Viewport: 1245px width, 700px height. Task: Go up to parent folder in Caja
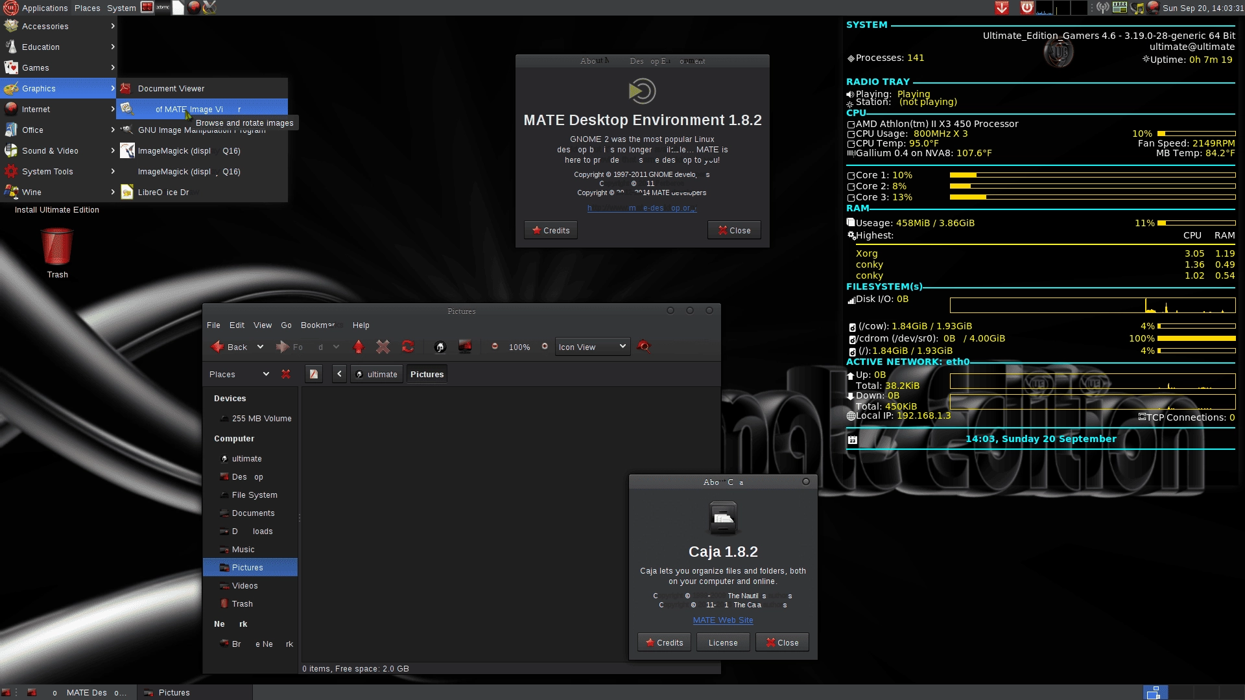click(x=359, y=347)
